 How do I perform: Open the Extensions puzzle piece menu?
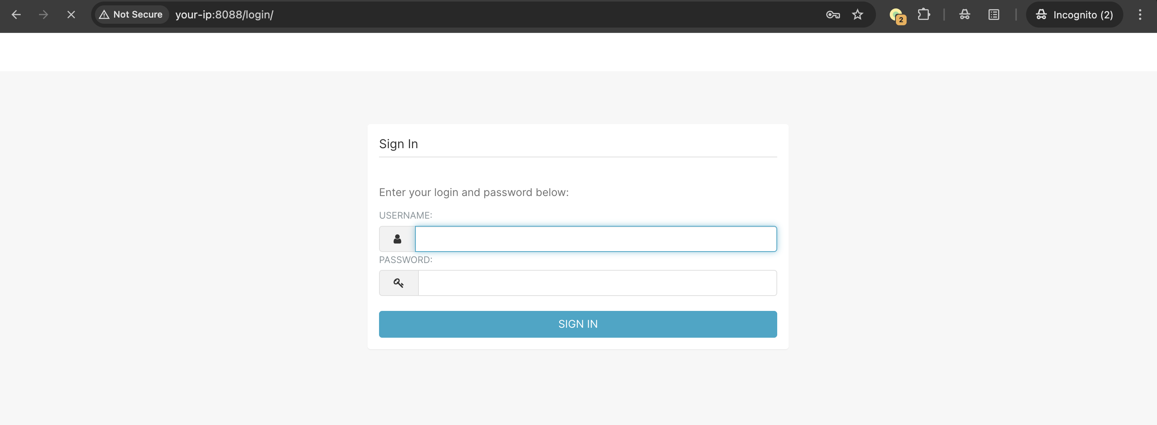point(923,15)
